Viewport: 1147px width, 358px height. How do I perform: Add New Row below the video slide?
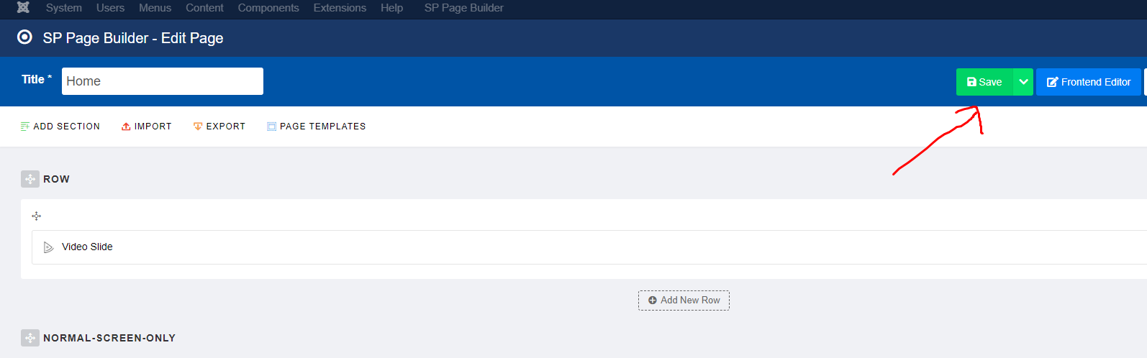point(684,300)
